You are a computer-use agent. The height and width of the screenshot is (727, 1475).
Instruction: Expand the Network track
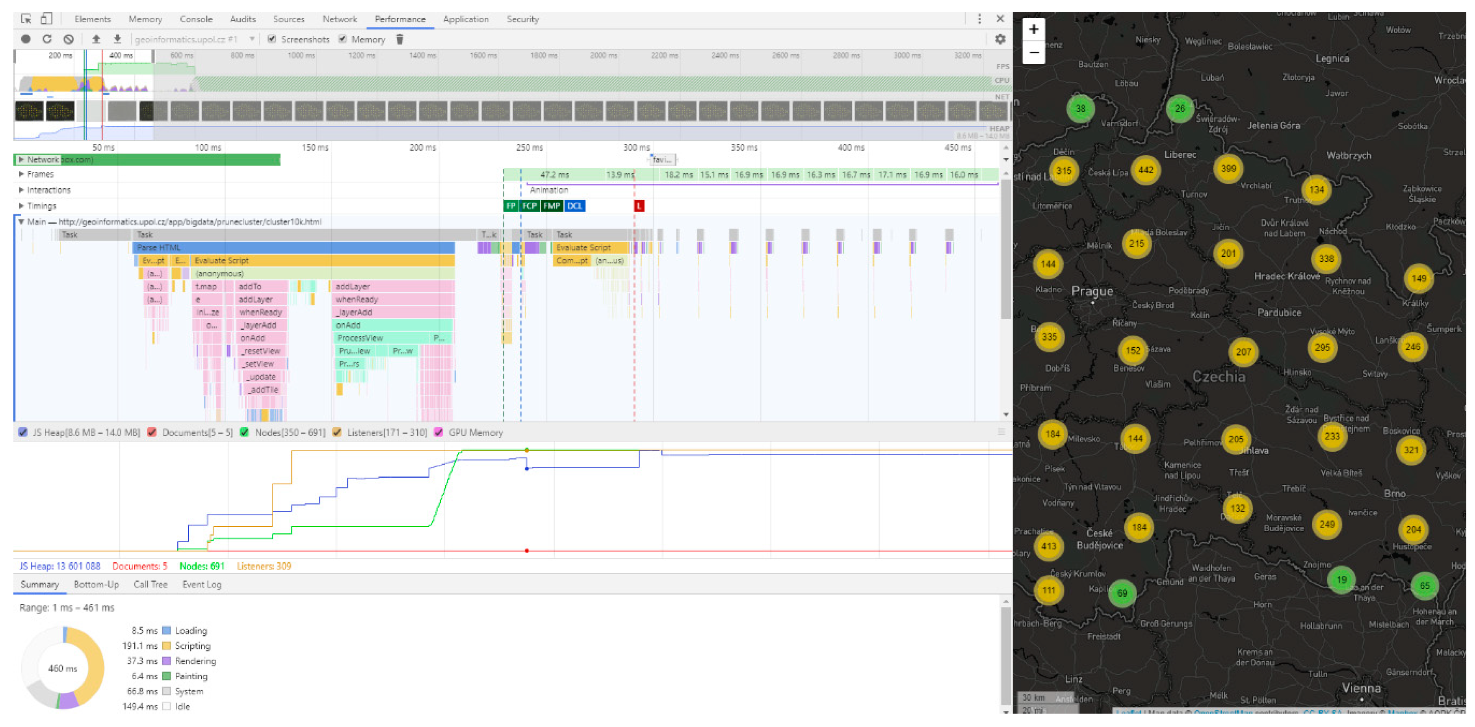21,160
